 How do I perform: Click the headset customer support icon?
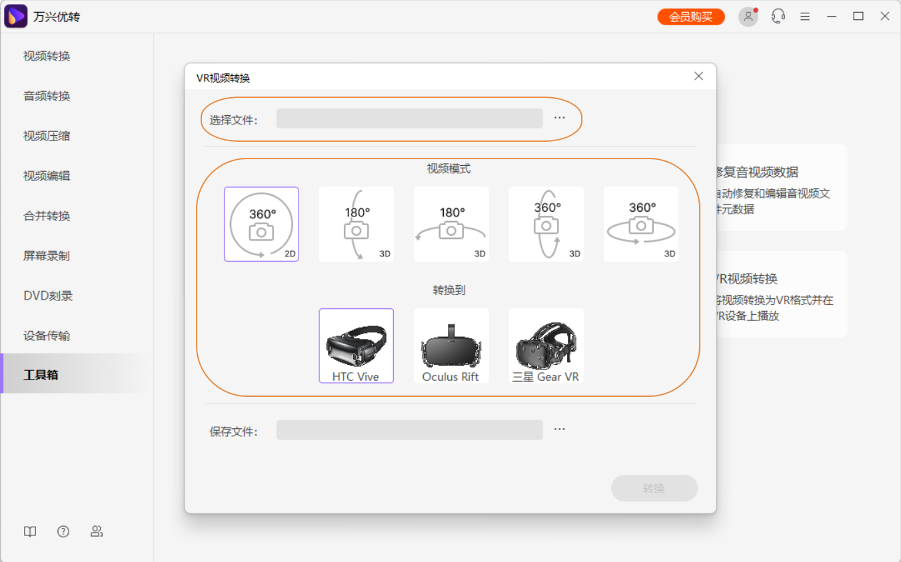tap(778, 16)
